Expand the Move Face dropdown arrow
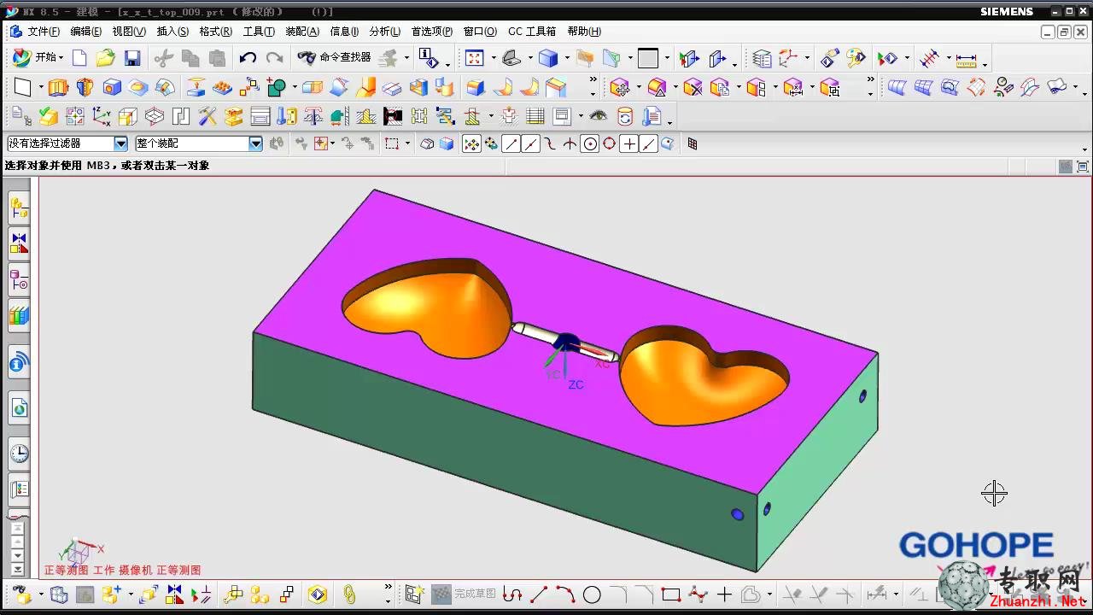This screenshot has width=1093, height=615. click(638, 88)
